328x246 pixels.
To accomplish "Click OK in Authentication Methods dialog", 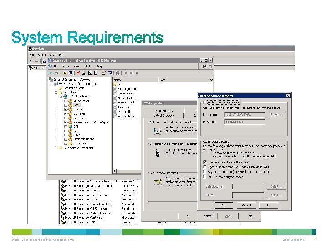I will pos(224,205).
